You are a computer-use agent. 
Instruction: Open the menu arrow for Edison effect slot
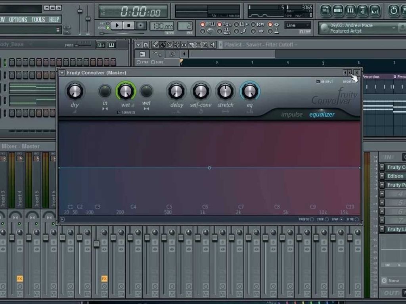[x=382, y=176]
